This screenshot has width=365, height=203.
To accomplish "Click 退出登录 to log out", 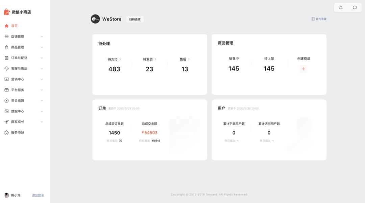I will pos(38,195).
